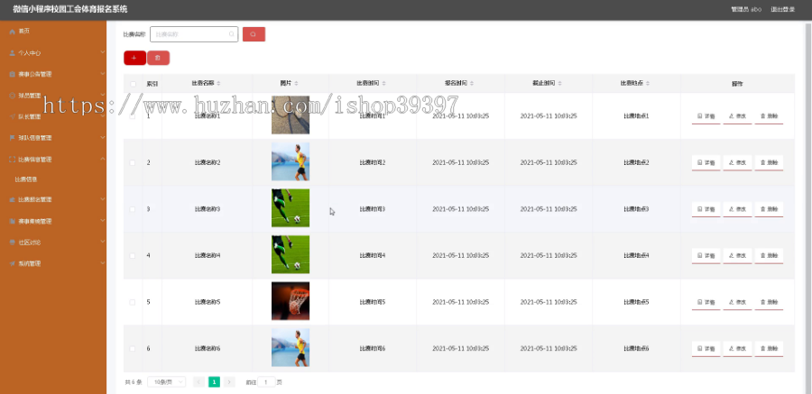Click the 队长管理 sidebar icon
This screenshot has width=812, height=394.
[13, 116]
